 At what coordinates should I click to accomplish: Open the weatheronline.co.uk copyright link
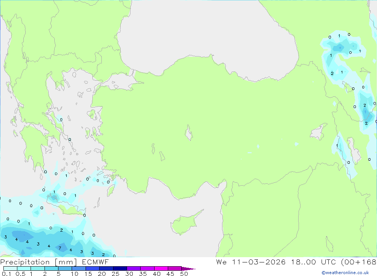pos(345,273)
